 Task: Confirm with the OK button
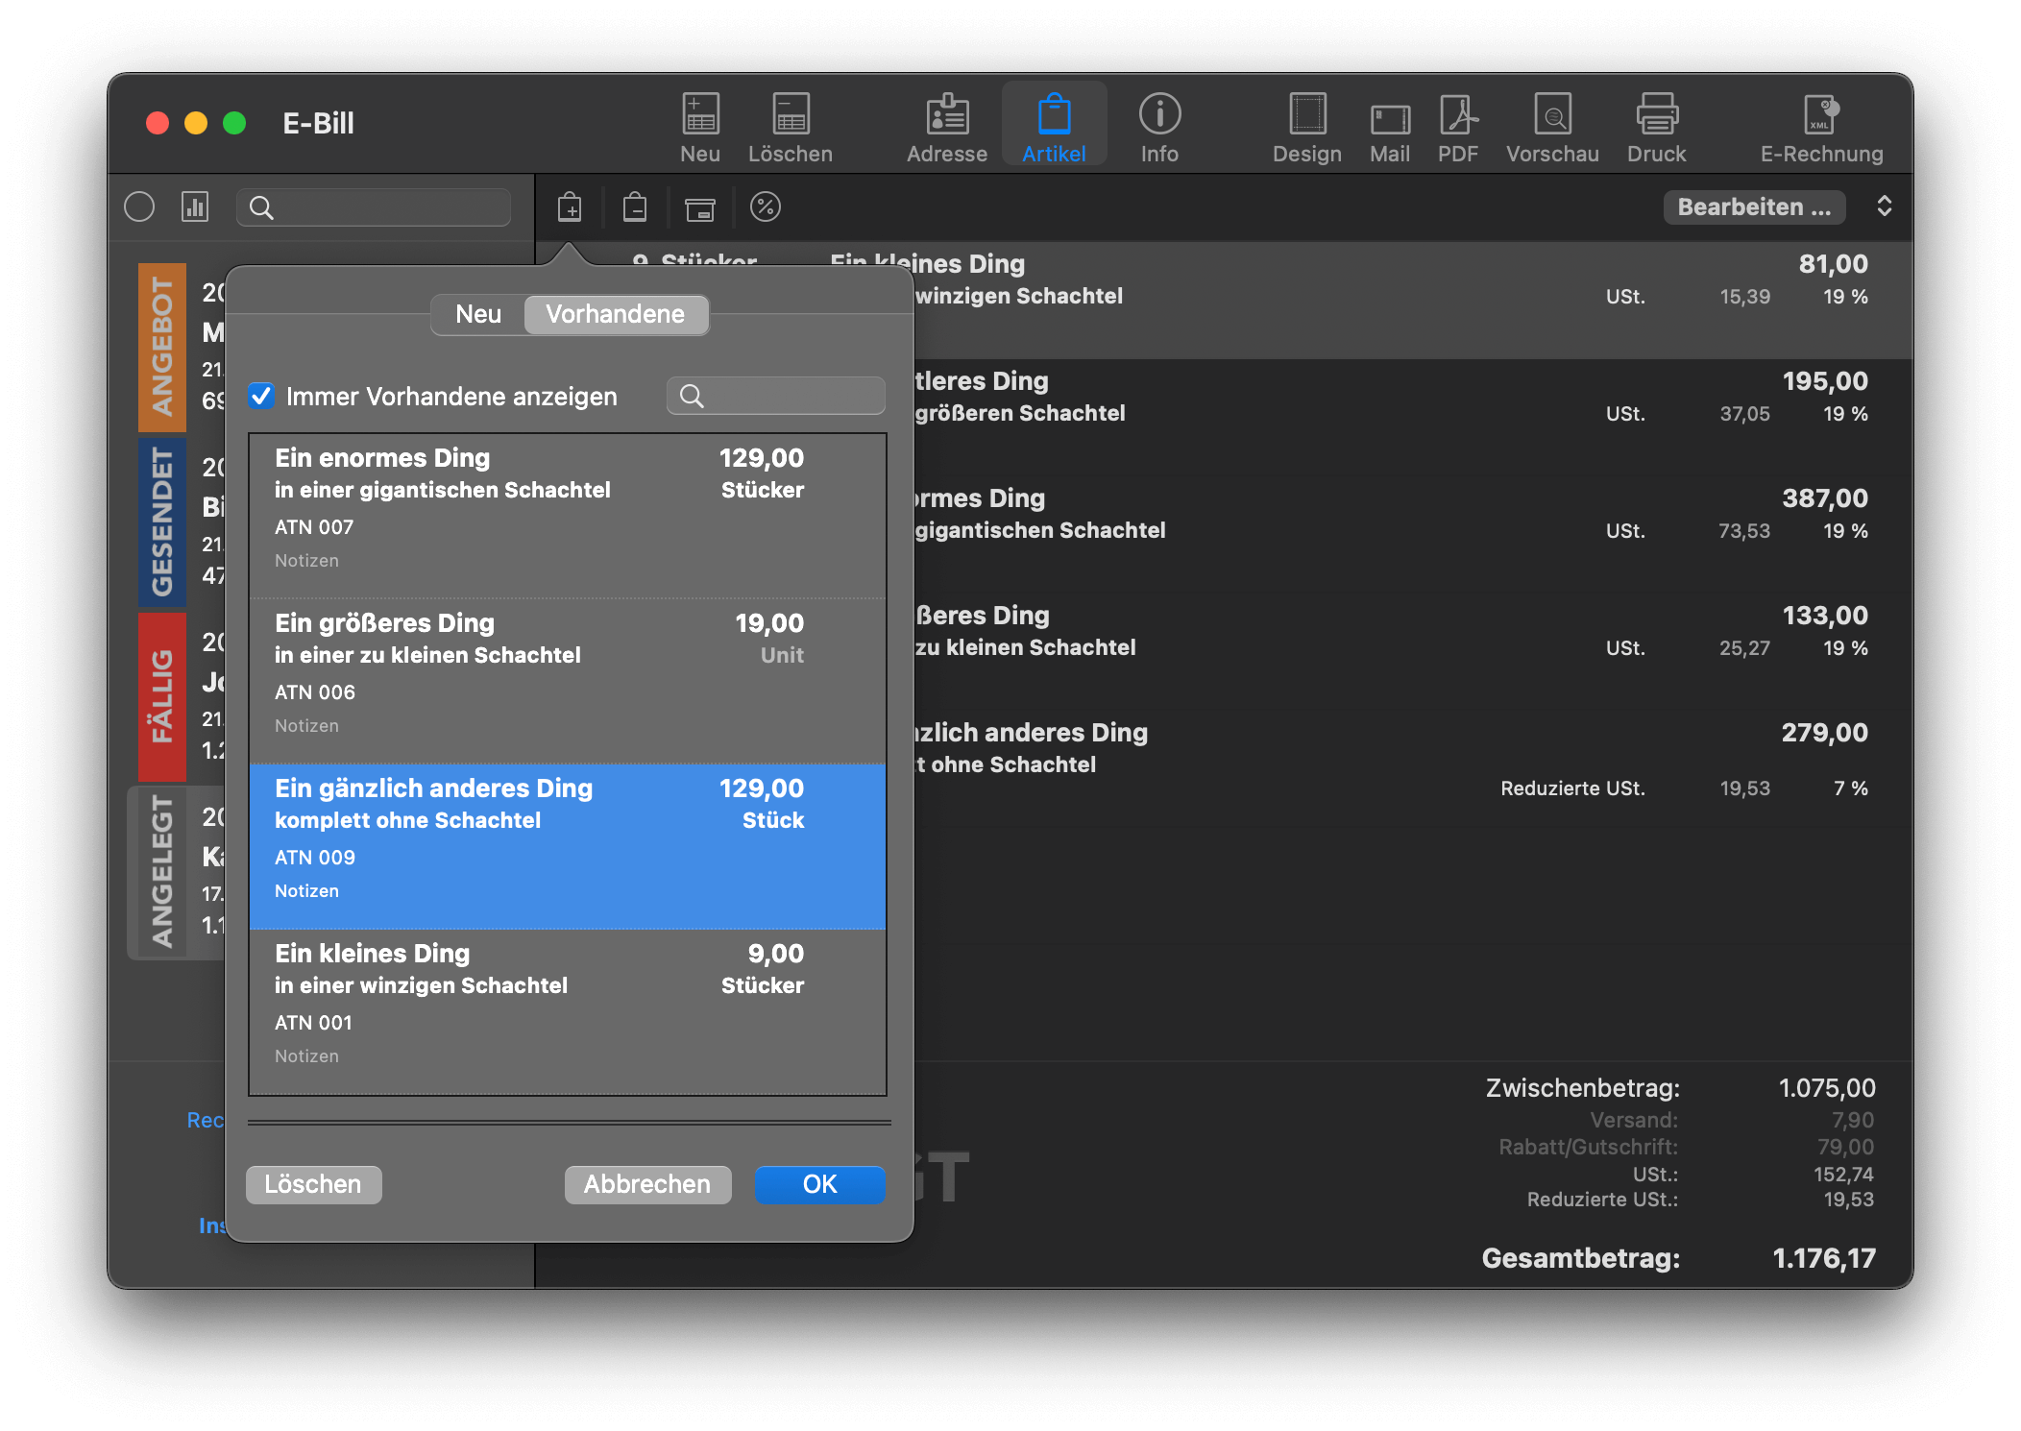pos(818,1184)
